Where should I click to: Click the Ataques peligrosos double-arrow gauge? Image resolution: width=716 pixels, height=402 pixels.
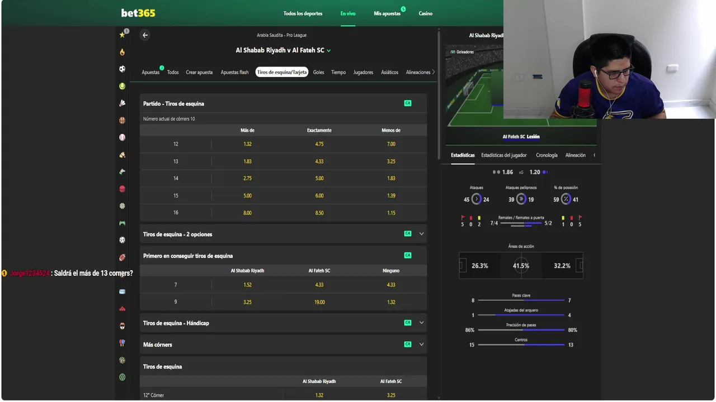point(521,199)
